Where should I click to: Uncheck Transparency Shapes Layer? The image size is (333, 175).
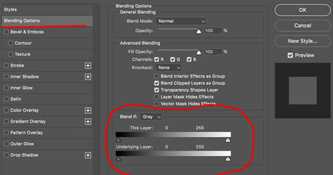click(x=156, y=90)
